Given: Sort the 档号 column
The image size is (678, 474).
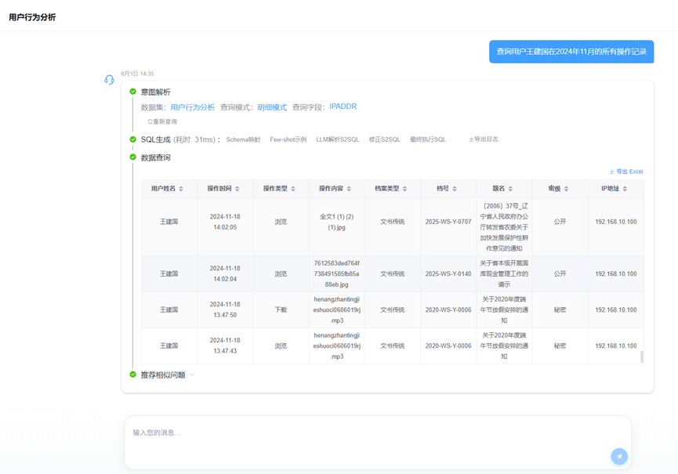Looking at the screenshot, I should (455, 189).
